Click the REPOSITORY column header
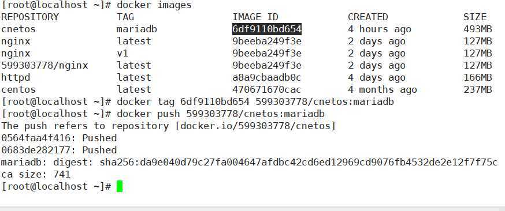This screenshot has width=505, height=211. tap(30, 17)
